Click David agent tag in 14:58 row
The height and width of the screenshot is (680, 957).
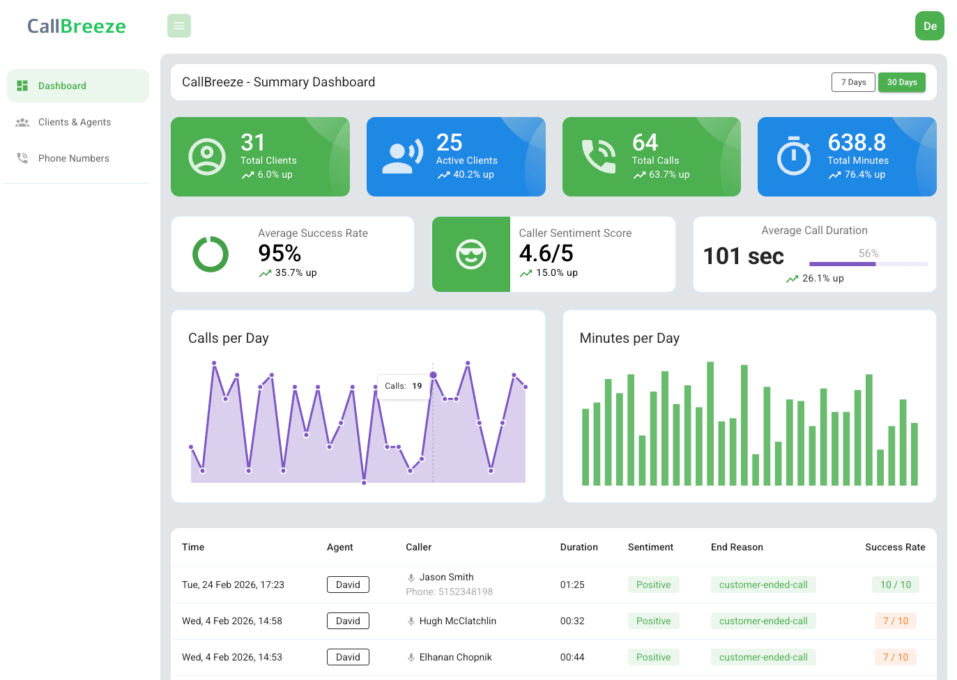(348, 621)
